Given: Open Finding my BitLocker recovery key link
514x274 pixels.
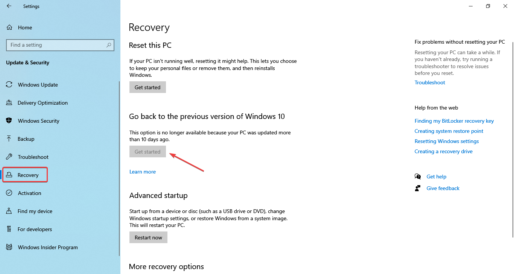Looking at the screenshot, I should 454,121.
